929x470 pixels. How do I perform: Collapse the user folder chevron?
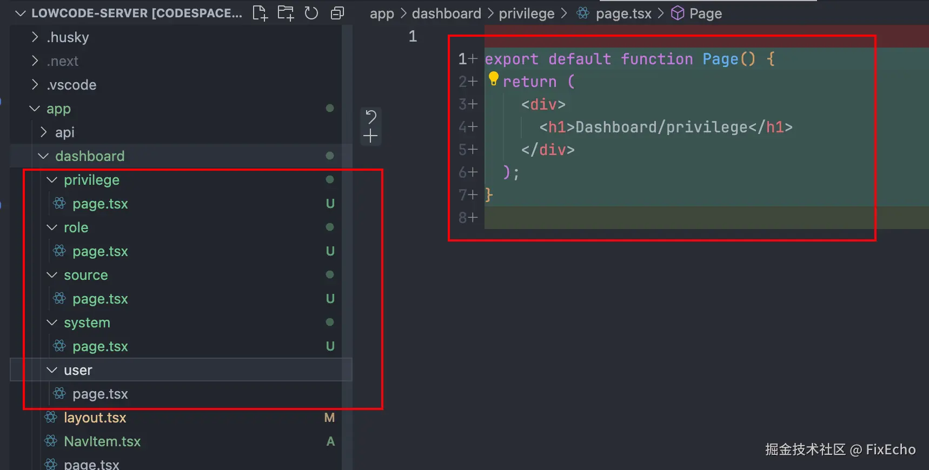click(52, 370)
